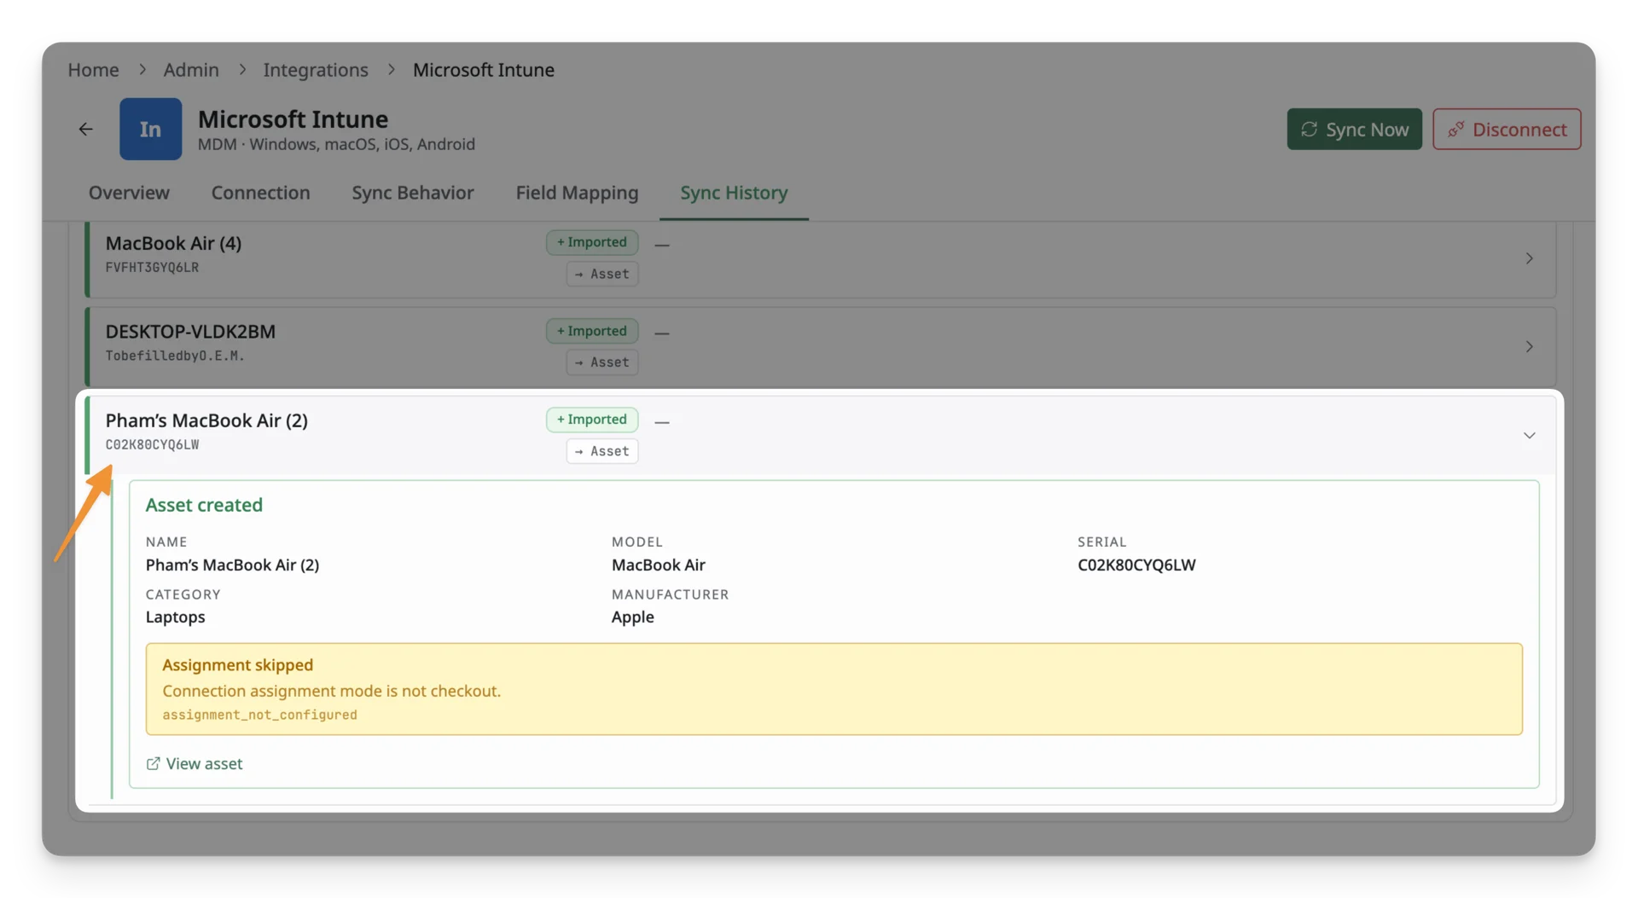Click the 'Assignment skipped' warning title

(237, 665)
